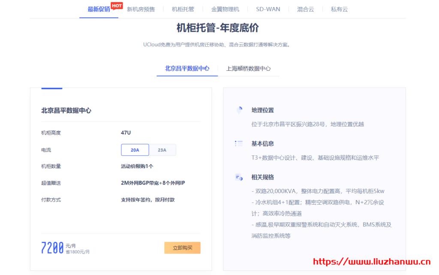439x275 pixels.
Task: Select the 最新促销 nav item
Action: pos(99,9)
